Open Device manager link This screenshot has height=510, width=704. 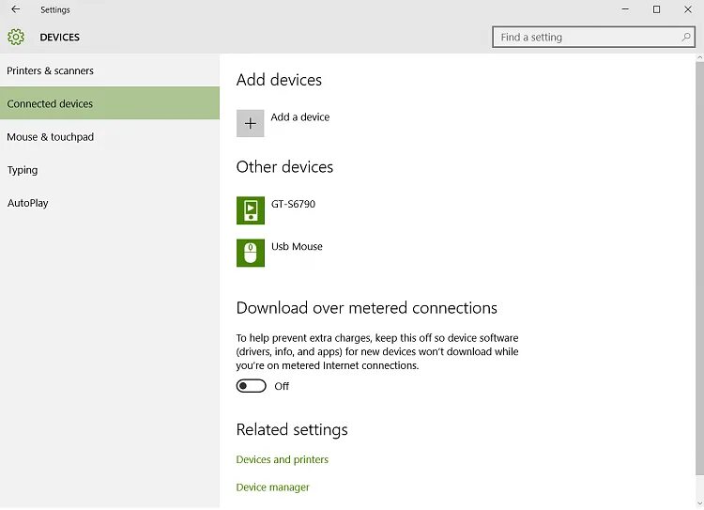pos(272,487)
